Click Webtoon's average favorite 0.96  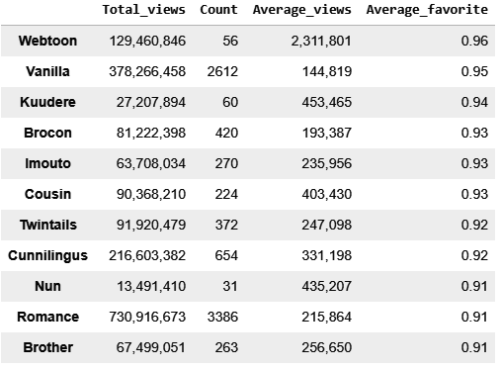474,42
